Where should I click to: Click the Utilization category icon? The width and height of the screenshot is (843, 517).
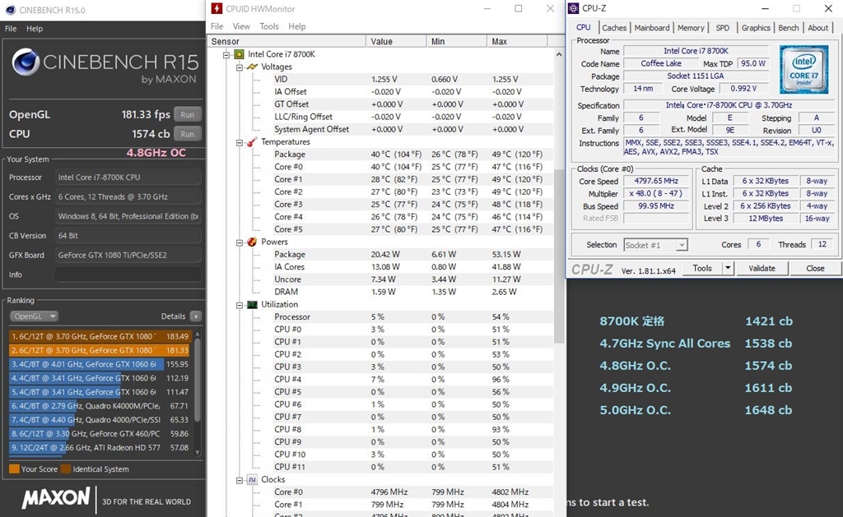pyautogui.click(x=252, y=304)
